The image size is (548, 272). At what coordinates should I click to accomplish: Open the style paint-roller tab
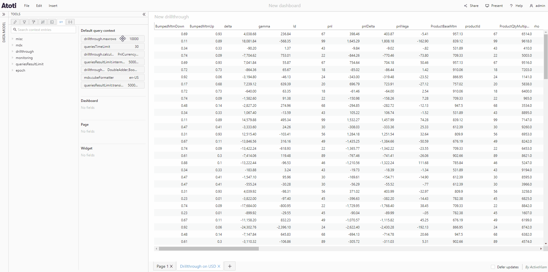[x=34, y=22]
